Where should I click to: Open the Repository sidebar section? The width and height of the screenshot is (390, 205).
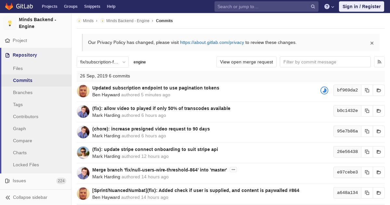25,55
